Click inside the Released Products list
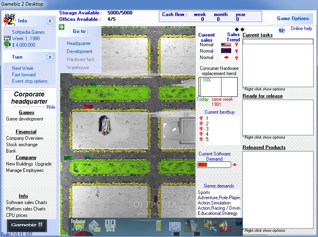318x237 pixels. pyautogui.click(x=278, y=190)
